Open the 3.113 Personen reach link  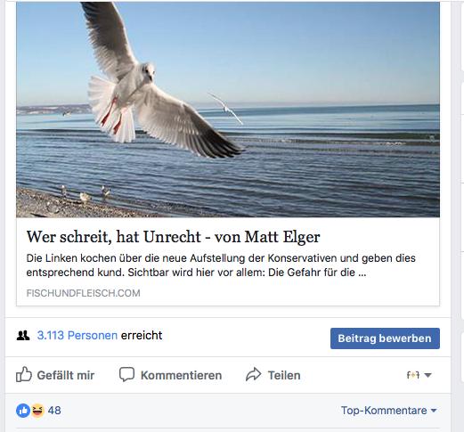point(77,336)
